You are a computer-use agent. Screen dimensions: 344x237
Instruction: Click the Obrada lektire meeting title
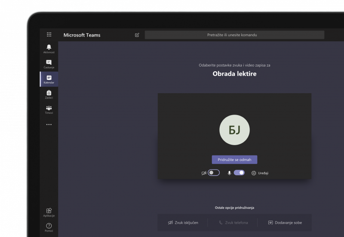[x=234, y=73]
